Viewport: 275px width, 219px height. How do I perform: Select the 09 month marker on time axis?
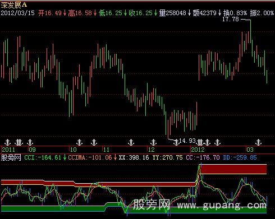(33, 150)
